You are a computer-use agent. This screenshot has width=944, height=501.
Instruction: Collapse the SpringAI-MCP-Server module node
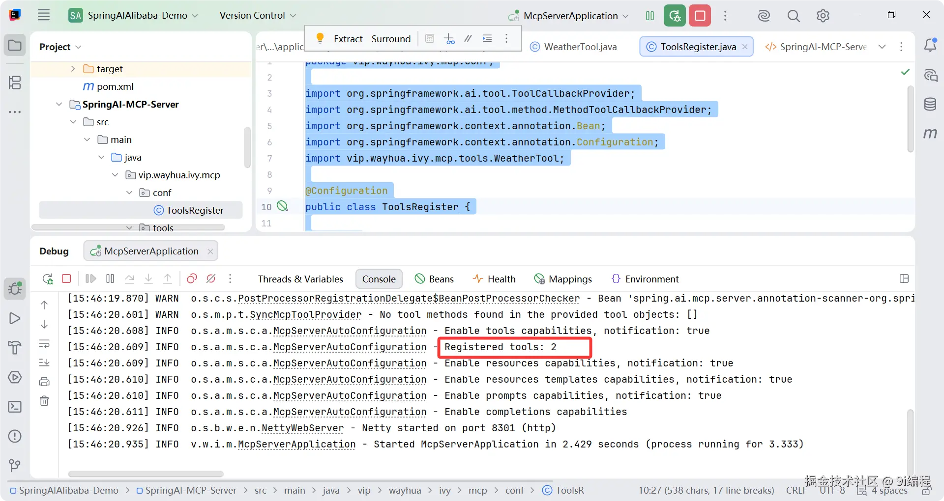(x=59, y=104)
